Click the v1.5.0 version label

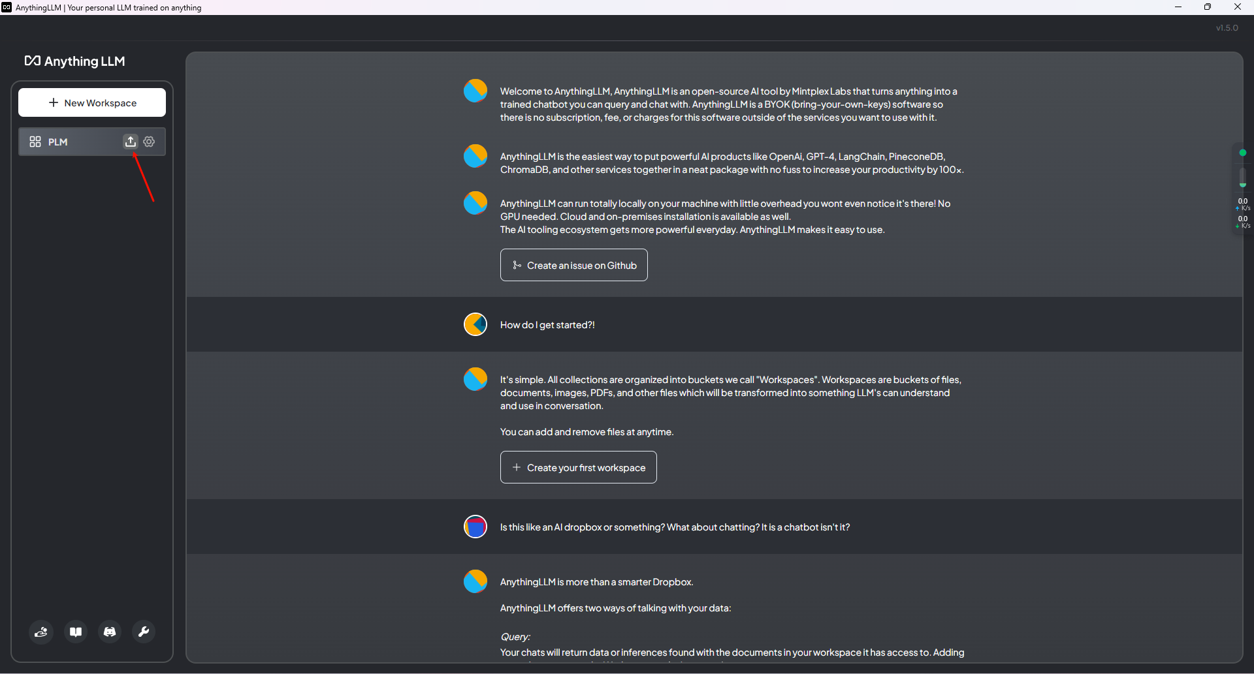[1227, 28]
